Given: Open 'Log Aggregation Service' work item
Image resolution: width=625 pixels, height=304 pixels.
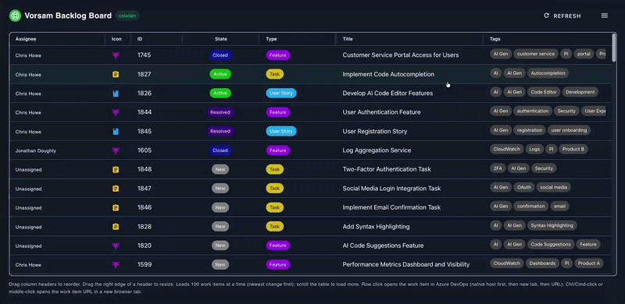Looking at the screenshot, I should click(x=377, y=150).
